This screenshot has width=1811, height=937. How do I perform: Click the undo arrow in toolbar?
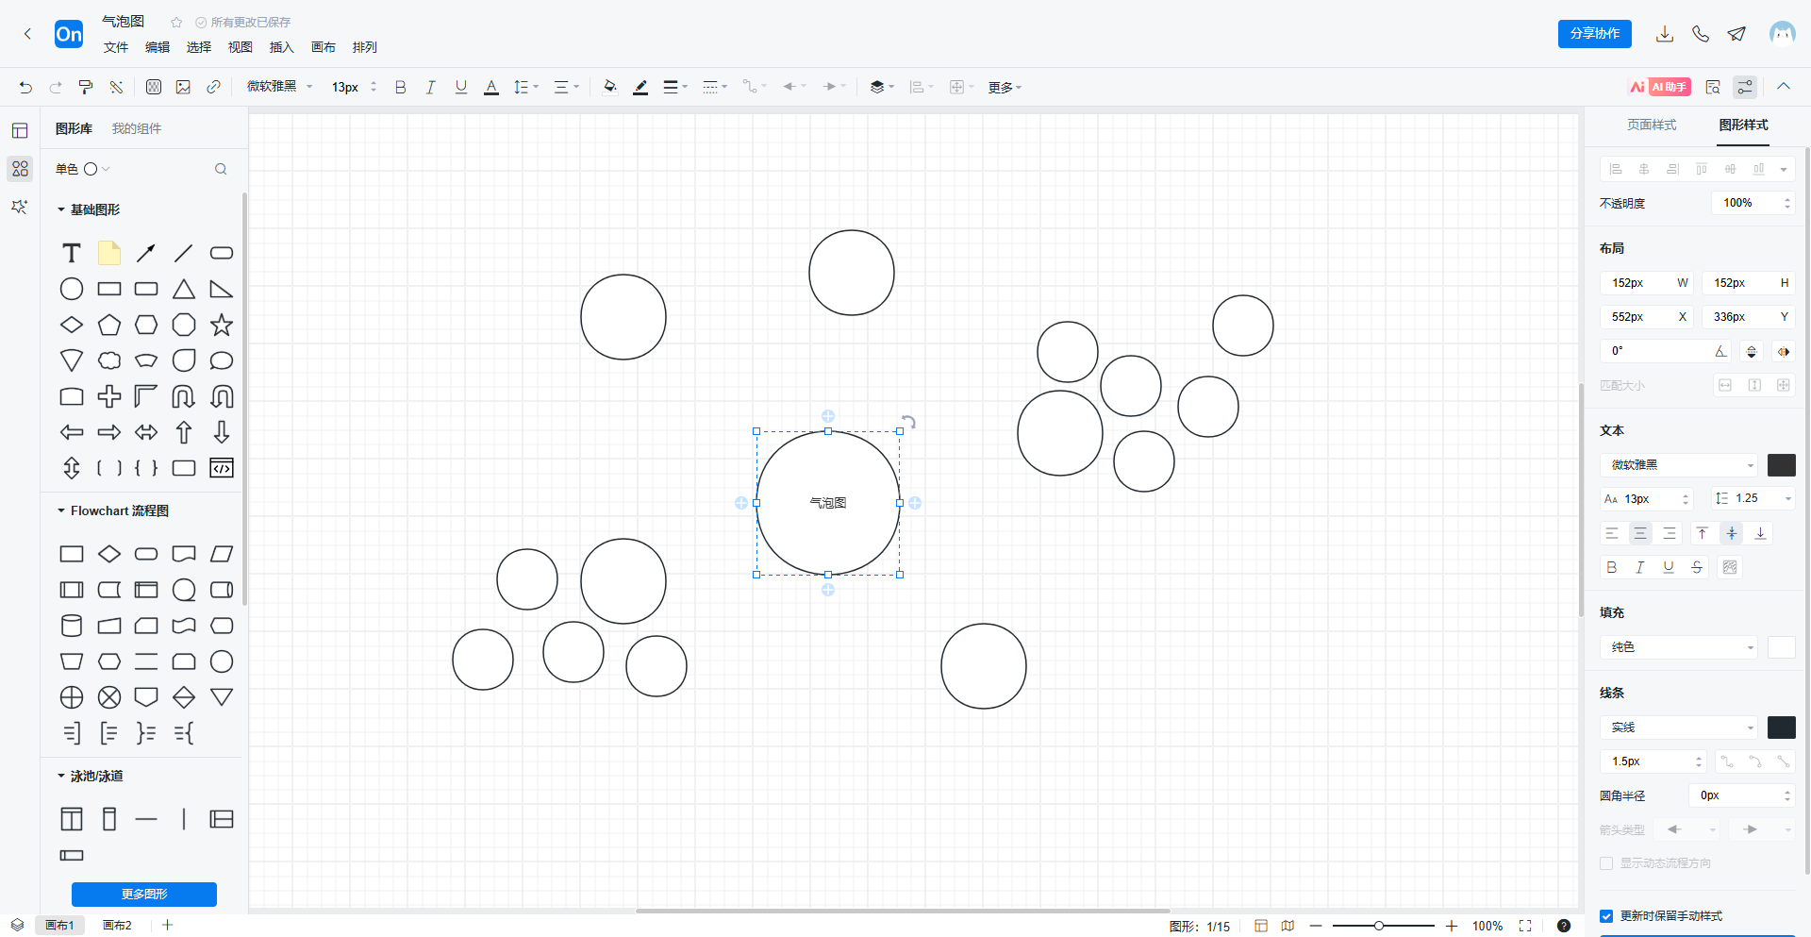pos(25,87)
